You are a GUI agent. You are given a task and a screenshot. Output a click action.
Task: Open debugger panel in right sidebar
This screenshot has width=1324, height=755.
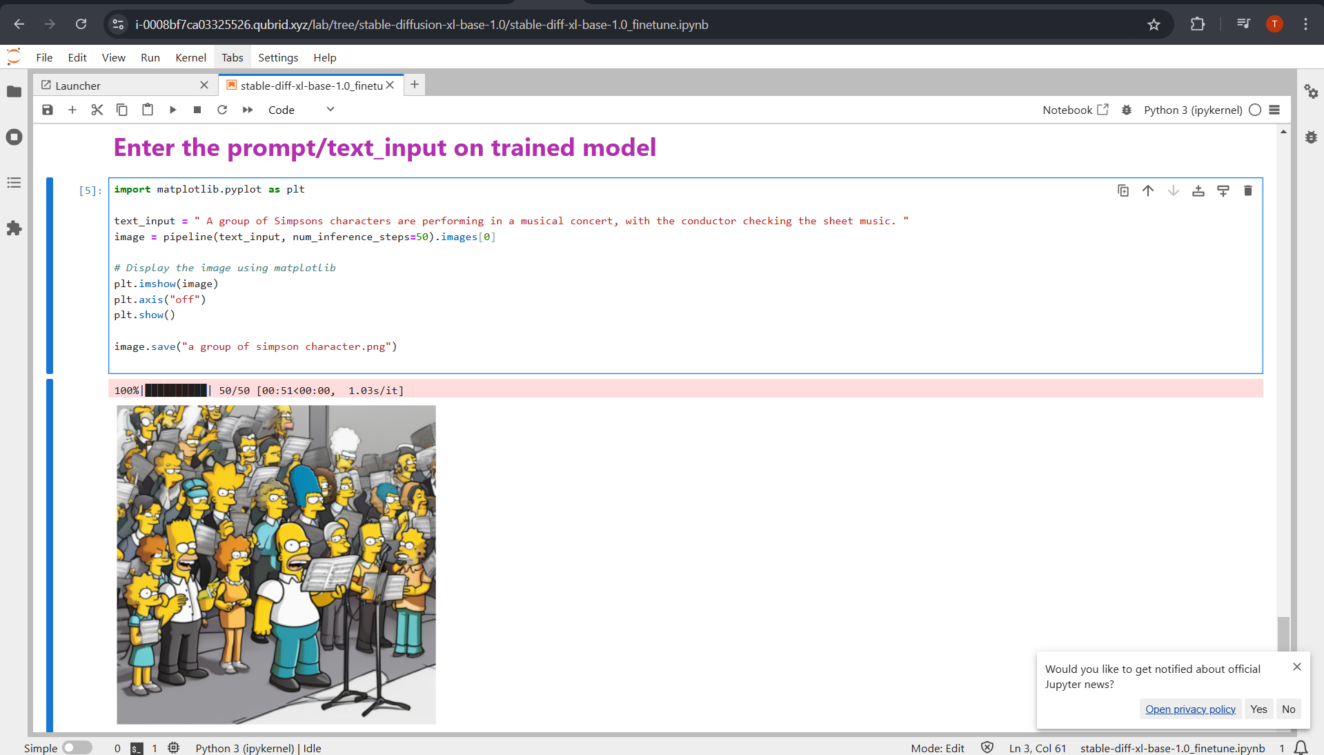tap(1311, 137)
